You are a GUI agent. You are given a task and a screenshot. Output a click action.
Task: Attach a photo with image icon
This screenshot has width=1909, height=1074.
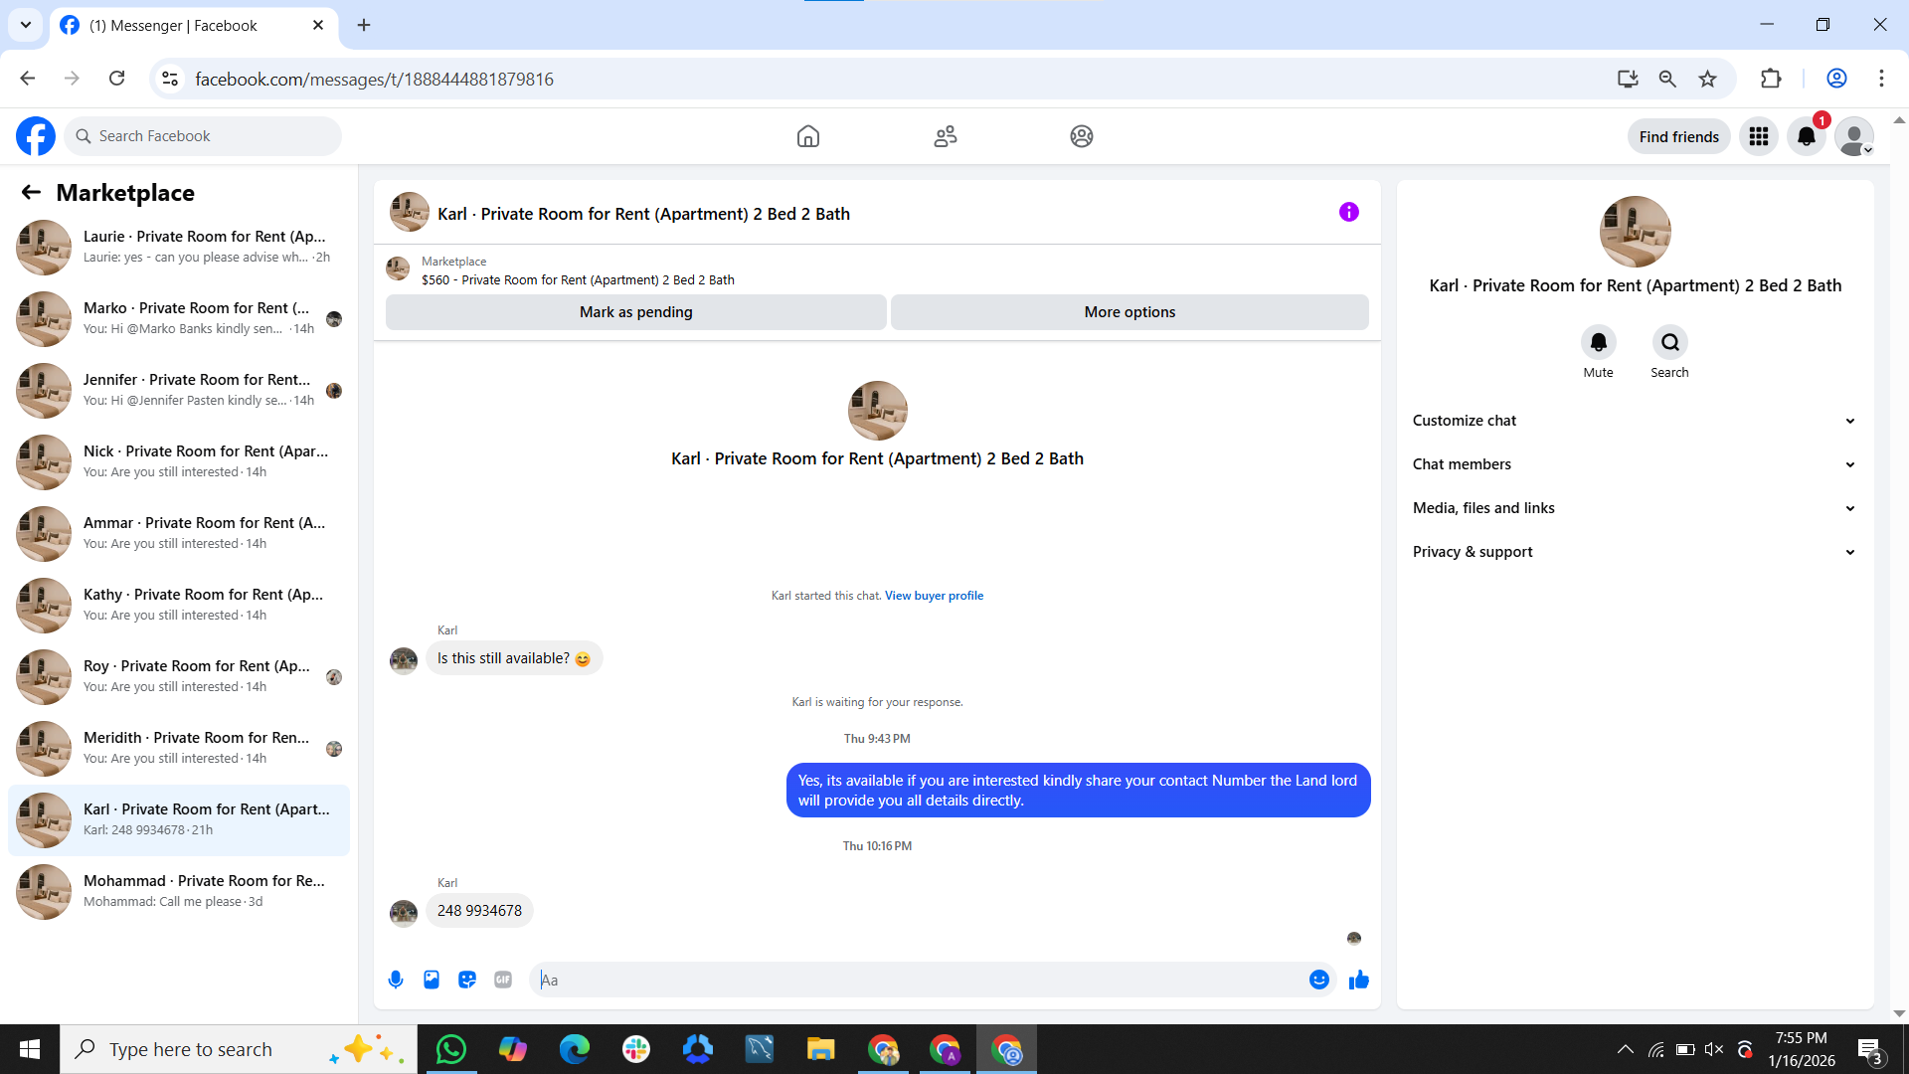[x=432, y=980]
